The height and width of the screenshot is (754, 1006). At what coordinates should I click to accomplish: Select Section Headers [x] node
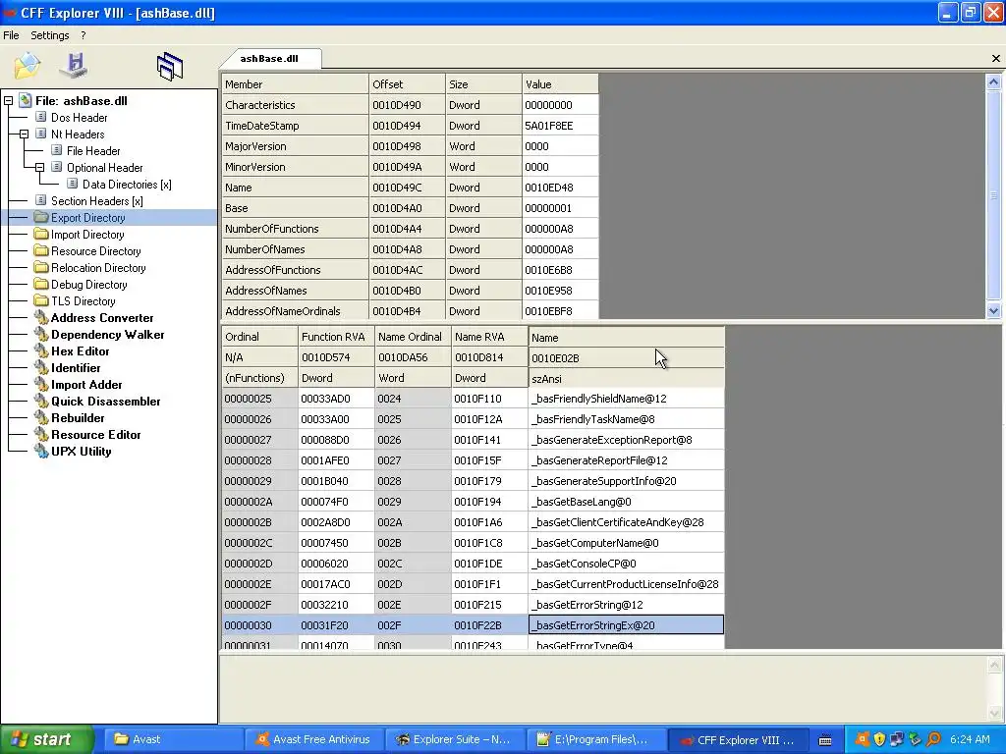[x=97, y=200]
